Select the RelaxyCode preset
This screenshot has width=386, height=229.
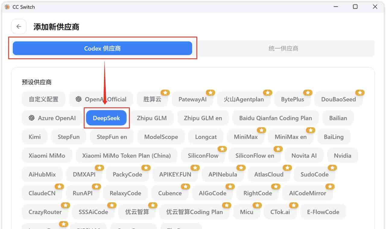(125, 193)
